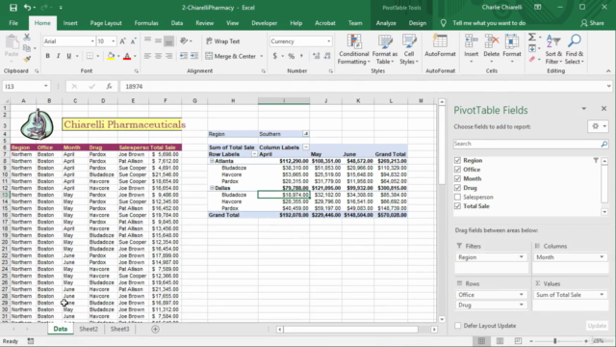Open the Analyze PivotTable tab
The width and height of the screenshot is (616, 347).
click(x=386, y=23)
